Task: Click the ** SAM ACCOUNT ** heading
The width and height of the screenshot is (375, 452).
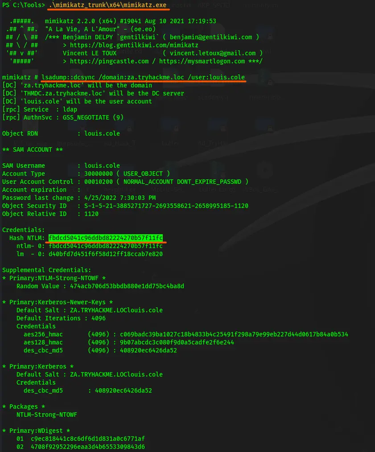Action: pos(33,149)
